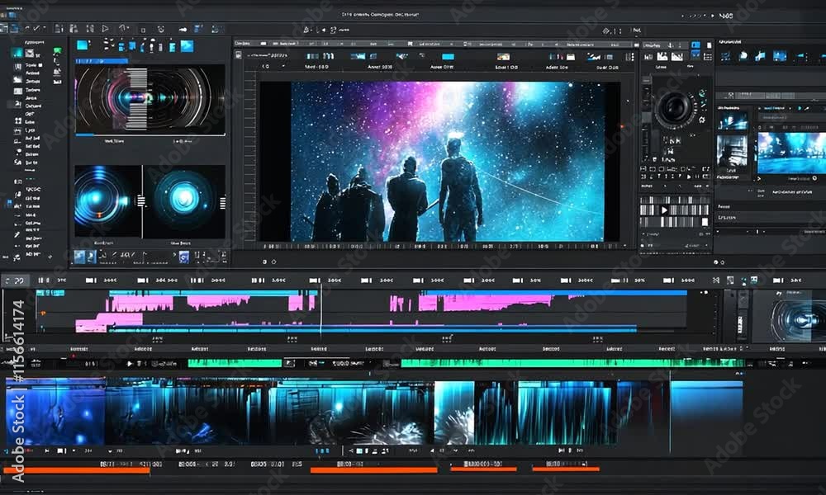The height and width of the screenshot is (495, 826).
Task: Click the blue square icon atop scopes panel
Action: tap(695, 45)
